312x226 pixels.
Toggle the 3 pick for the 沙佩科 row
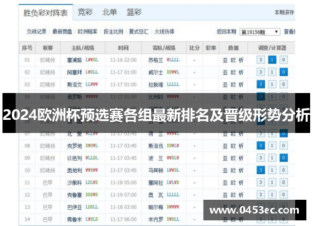tap(261, 182)
